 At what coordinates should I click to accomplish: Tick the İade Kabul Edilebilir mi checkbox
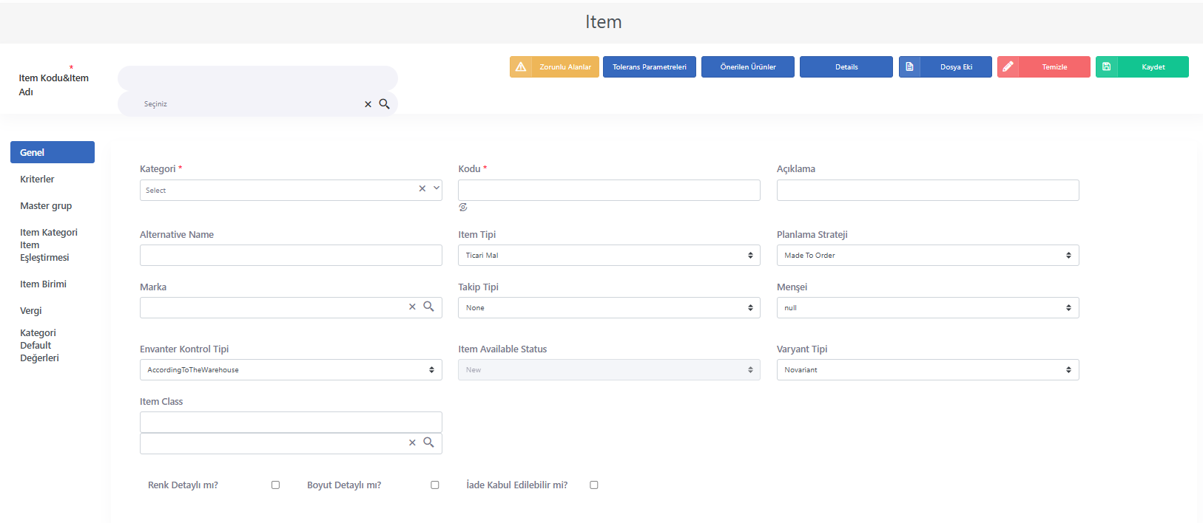pyautogui.click(x=594, y=485)
